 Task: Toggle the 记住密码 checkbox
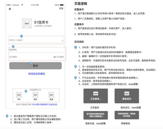pyautogui.click(x=55, y=57)
